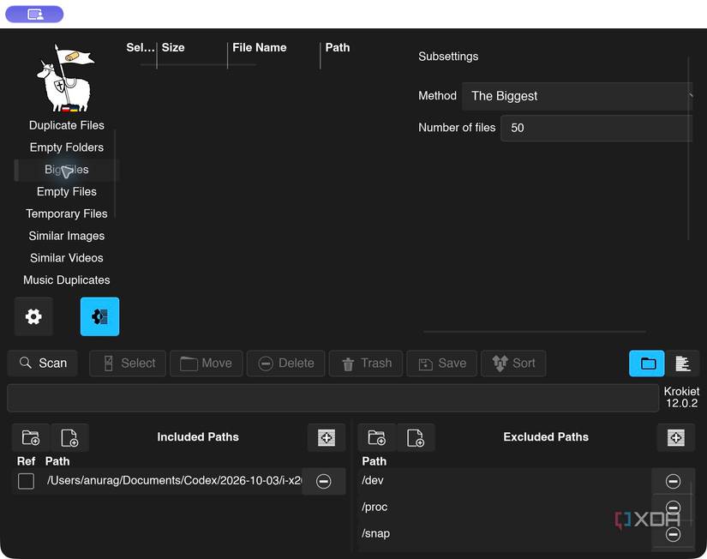
Task: Click plus icon beside Excluded Paths
Action: (x=676, y=437)
